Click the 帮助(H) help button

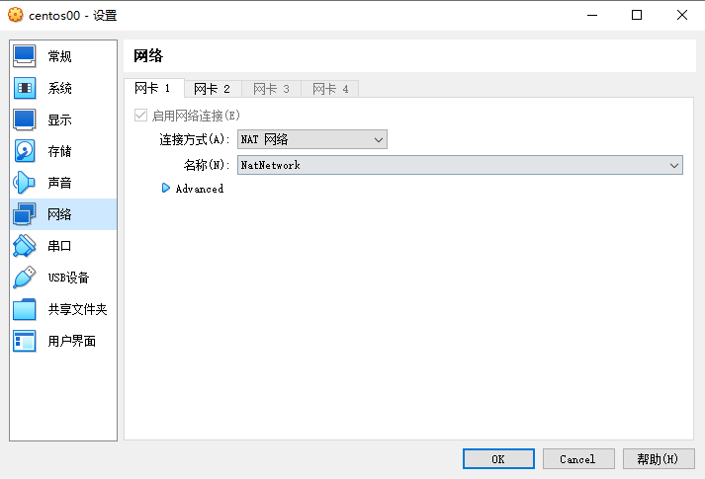pyautogui.click(x=658, y=459)
